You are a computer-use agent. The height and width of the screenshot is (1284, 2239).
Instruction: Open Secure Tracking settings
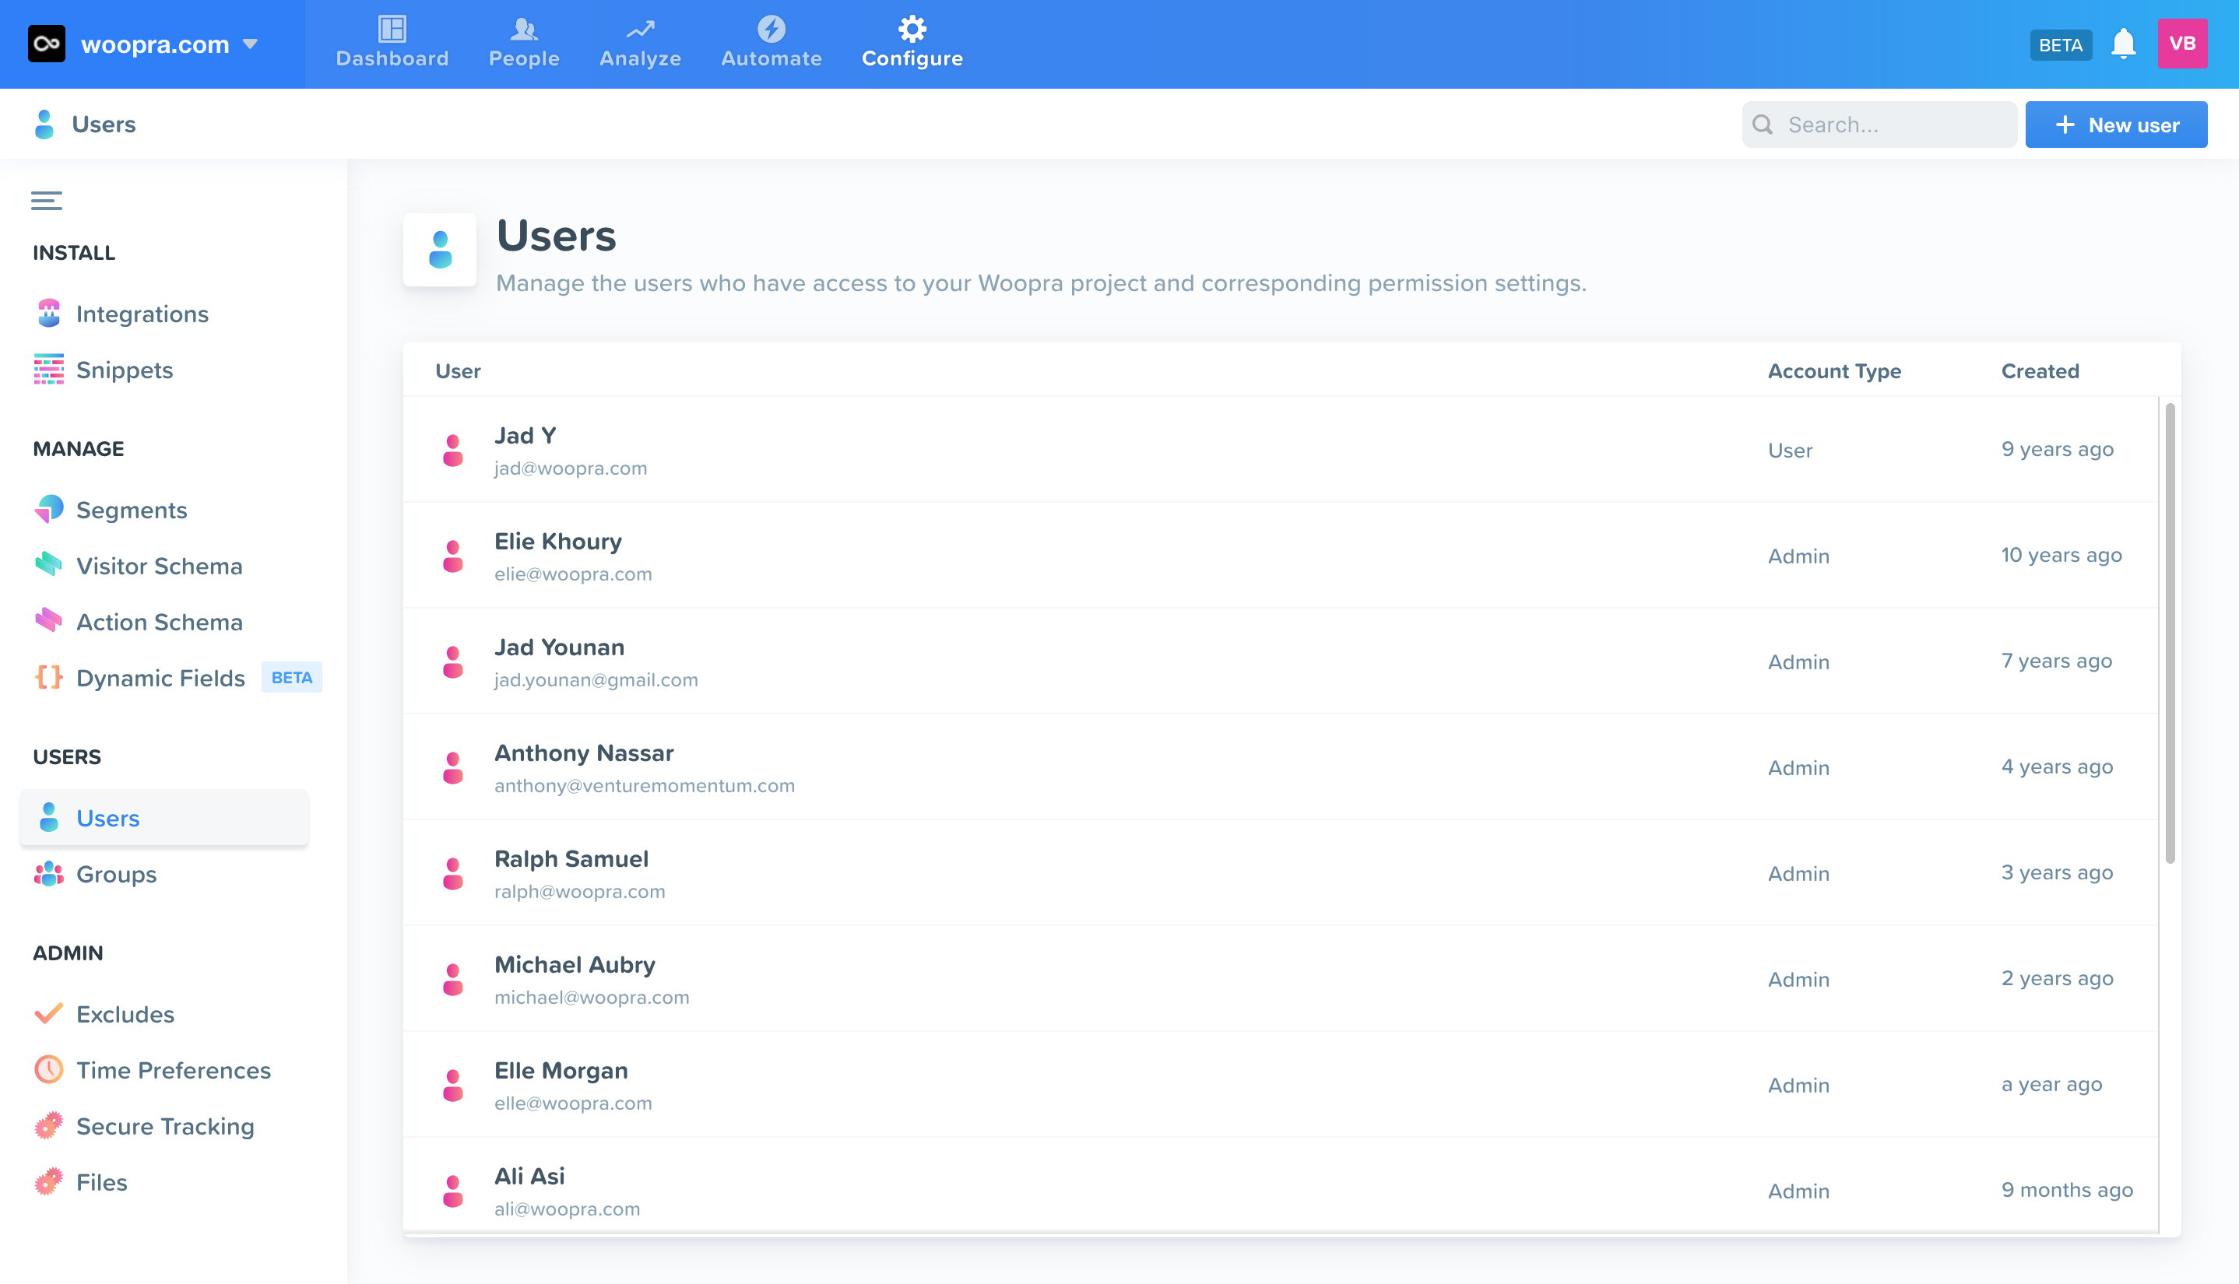(x=164, y=1126)
